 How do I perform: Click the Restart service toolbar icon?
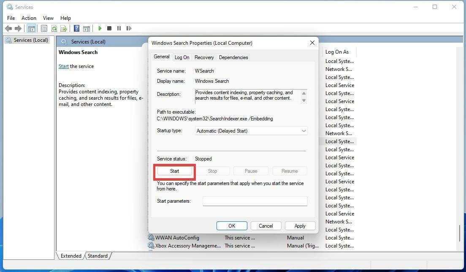(x=129, y=28)
